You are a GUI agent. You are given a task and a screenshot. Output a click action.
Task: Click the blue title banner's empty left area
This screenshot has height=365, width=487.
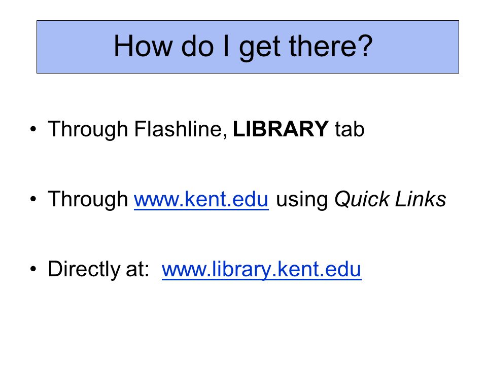point(75,47)
